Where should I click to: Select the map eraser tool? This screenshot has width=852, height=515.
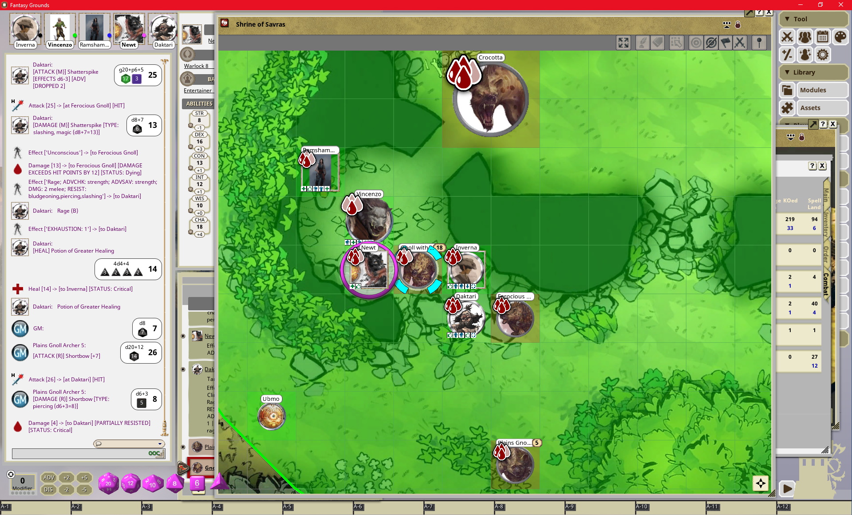pyautogui.click(x=658, y=43)
